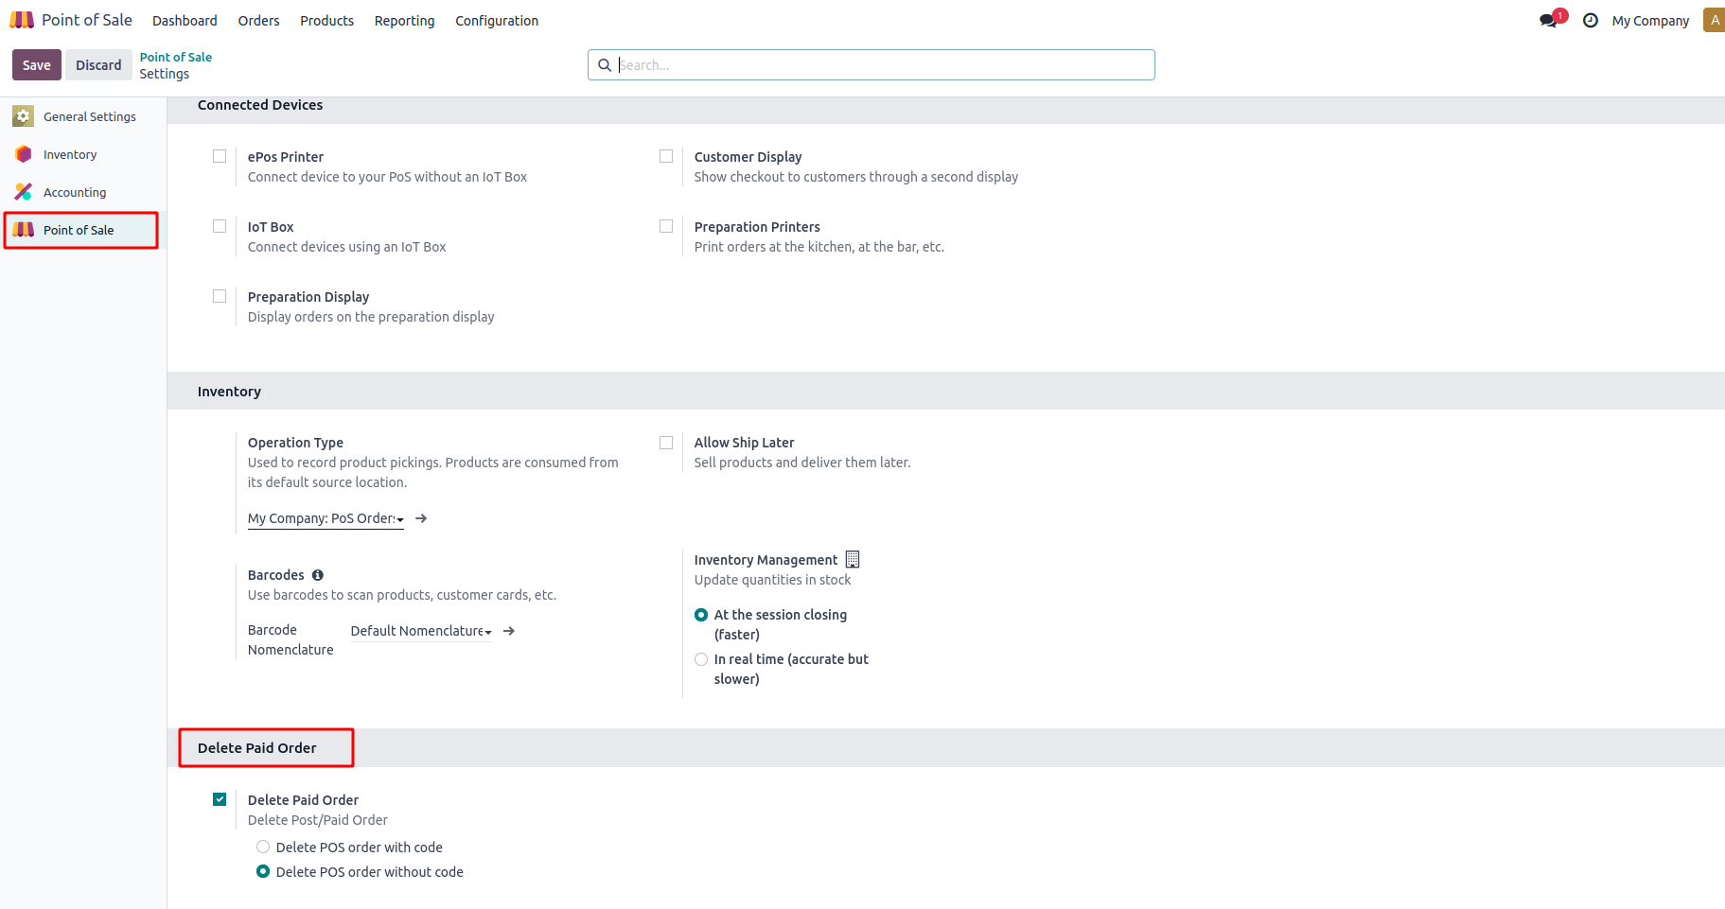Viewport: 1725px width, 909px height.
Task: Open Barcode Nomenclature record arrow link
Action: tap(509, 631)
